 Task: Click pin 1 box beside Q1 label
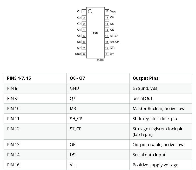point(84,11)
